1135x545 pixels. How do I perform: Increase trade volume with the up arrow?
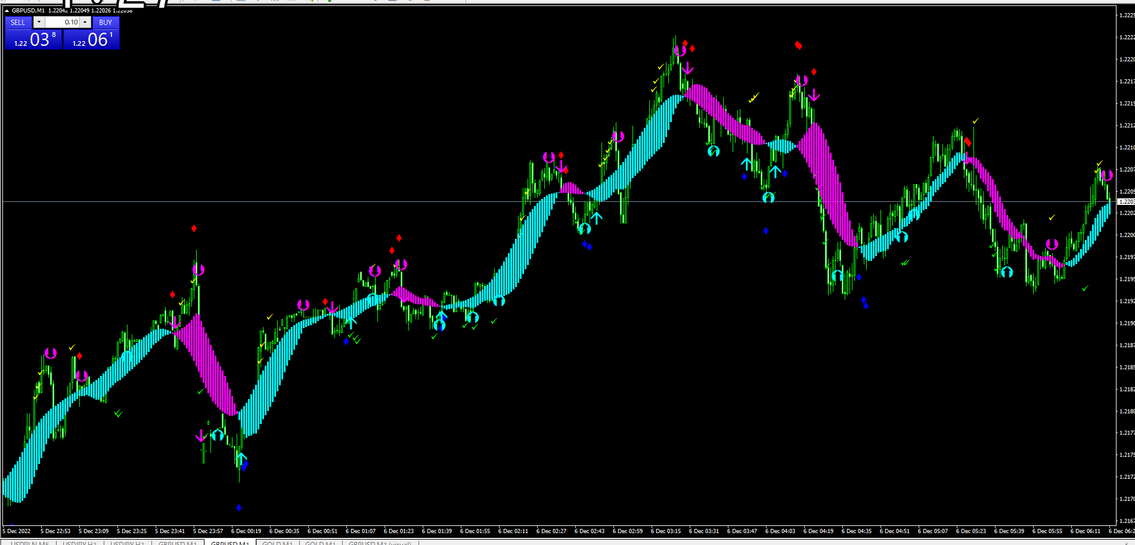pyautogui.click(x=85, y=23)
